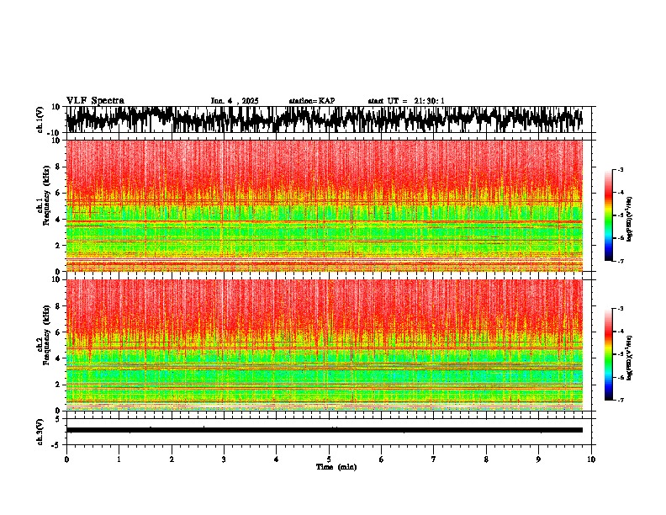Click the ch.1 spectrogram color scale bar
This screenshot has height=515, width=666.
tap(608, 215)
